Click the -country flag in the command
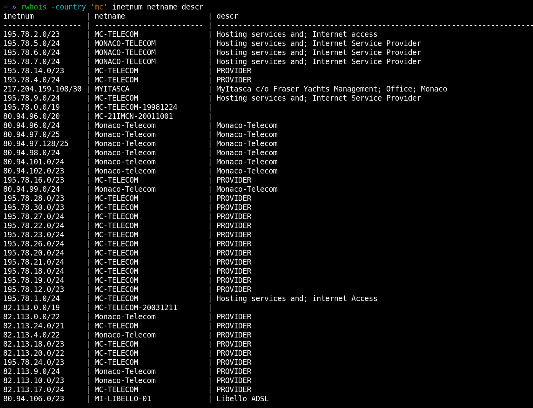The image size is (533, 408). tap(68, 7)
